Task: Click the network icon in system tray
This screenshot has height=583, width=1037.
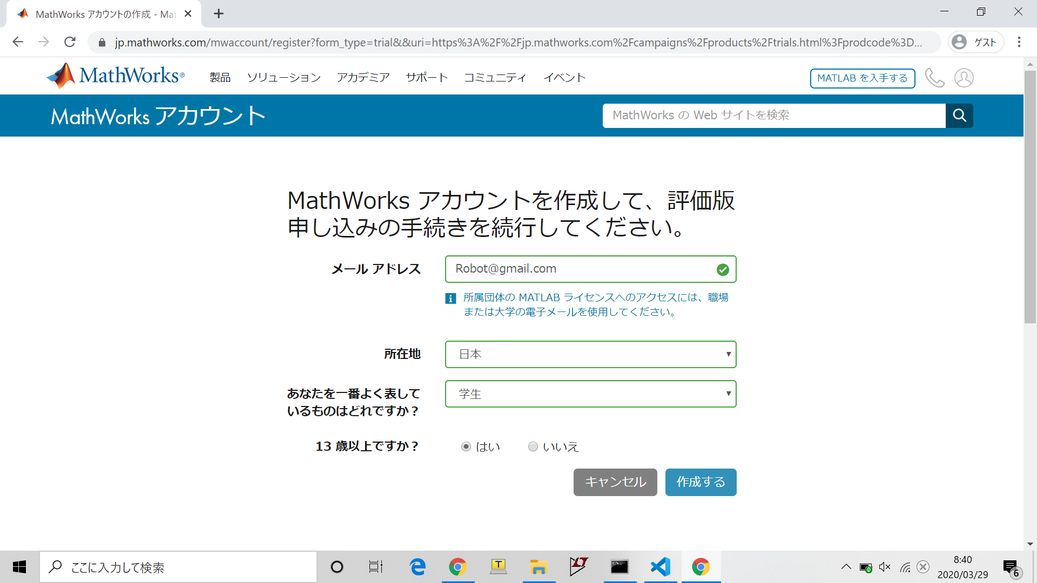Action: (905, 567)
